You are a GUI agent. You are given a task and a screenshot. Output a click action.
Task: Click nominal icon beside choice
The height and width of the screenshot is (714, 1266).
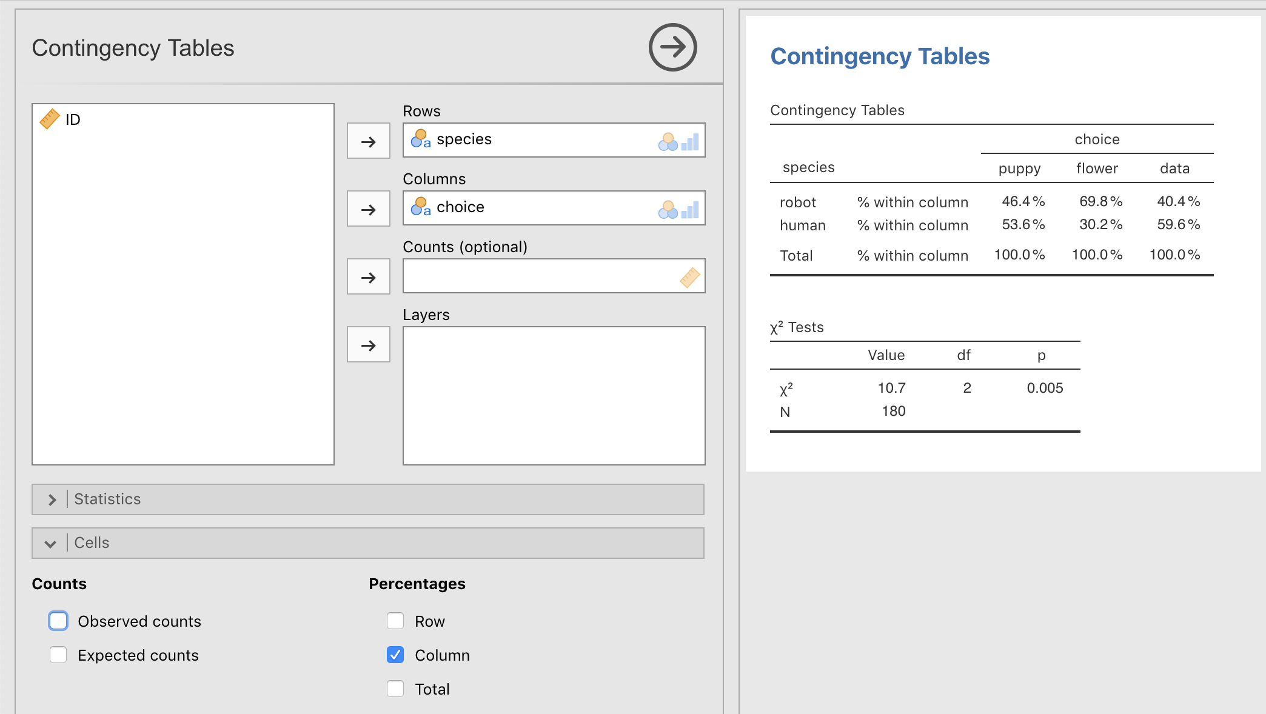coord(420,207)
